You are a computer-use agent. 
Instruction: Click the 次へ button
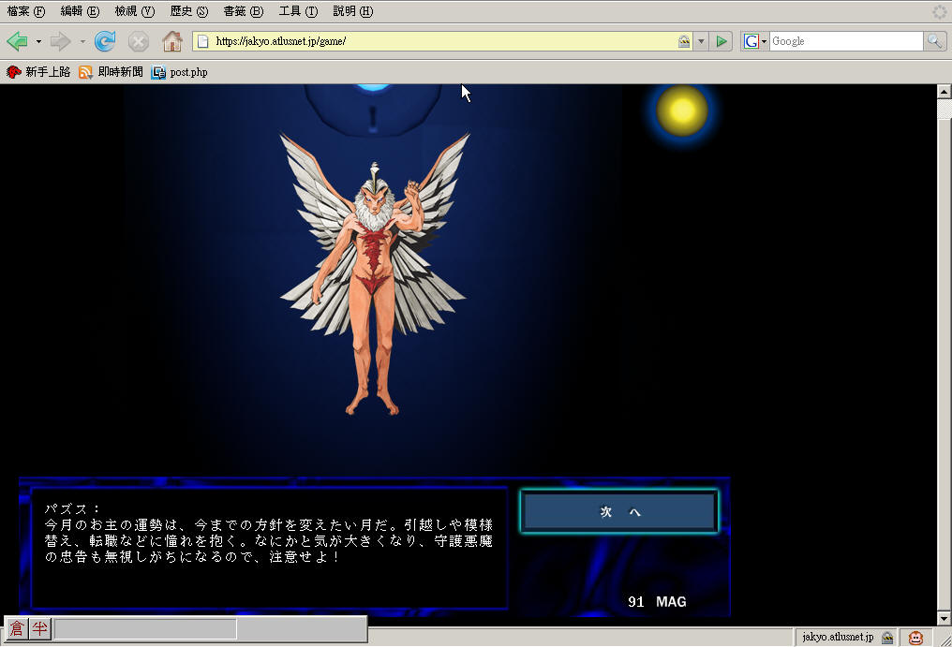click(x=619, y=511)
